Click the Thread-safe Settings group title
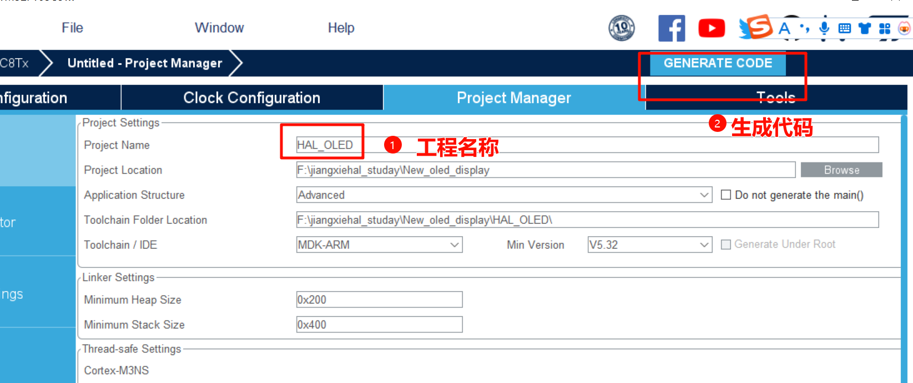 pyautogui.click(x=132, y=349)
